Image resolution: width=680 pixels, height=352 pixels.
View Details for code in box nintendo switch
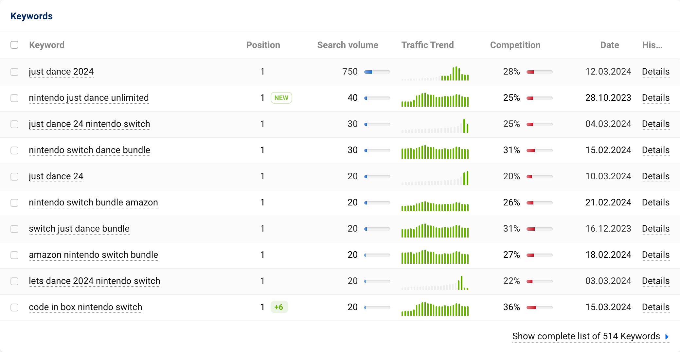click(656, 307)
